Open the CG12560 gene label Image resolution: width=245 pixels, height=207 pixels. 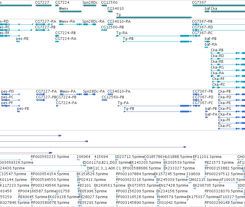(x=109, y=3)
